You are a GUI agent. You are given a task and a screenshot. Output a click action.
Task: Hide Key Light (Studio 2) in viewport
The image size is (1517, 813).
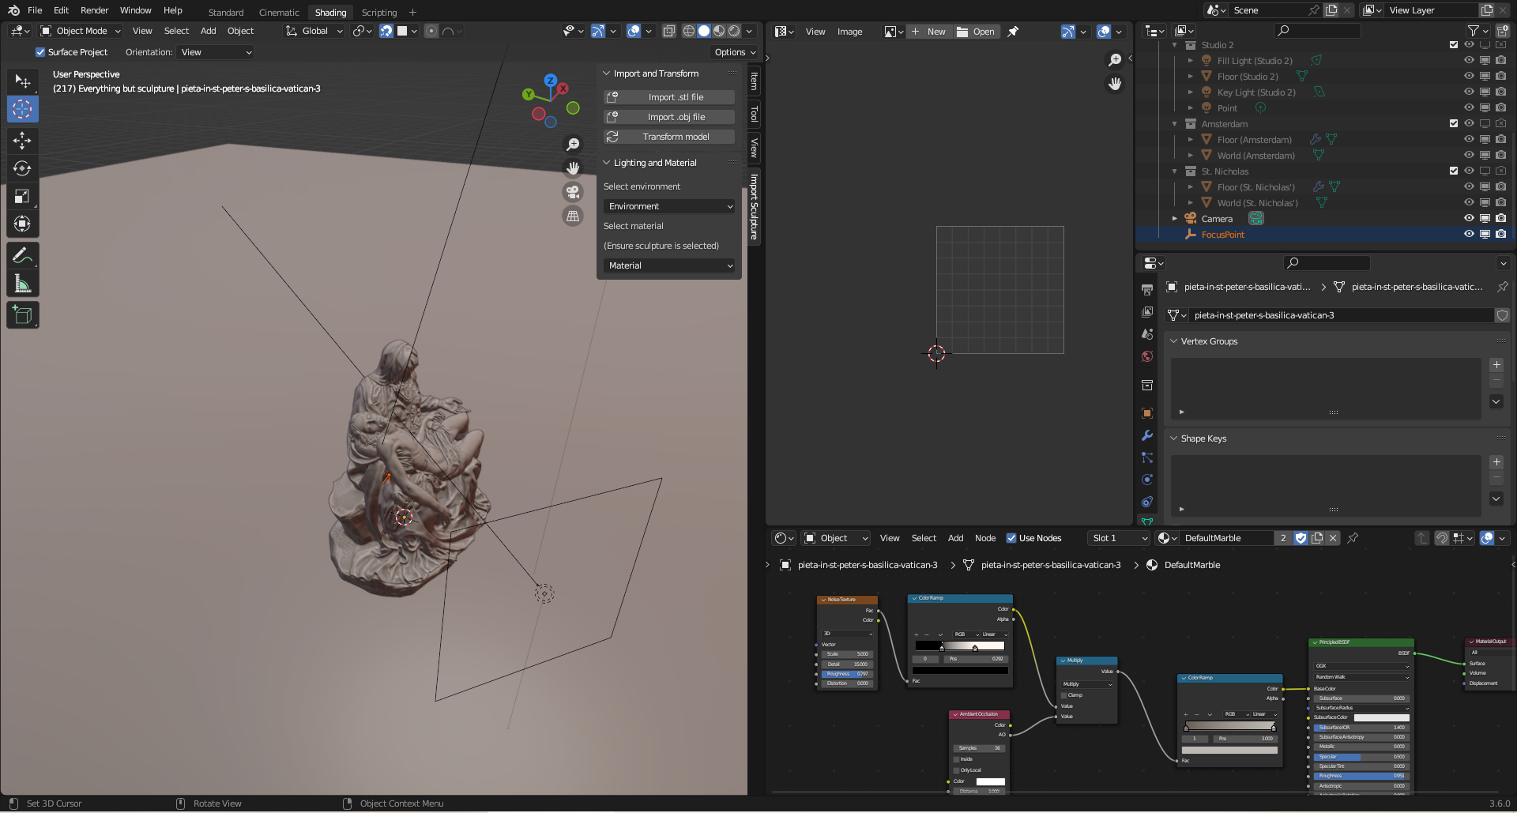(1469, 92)
